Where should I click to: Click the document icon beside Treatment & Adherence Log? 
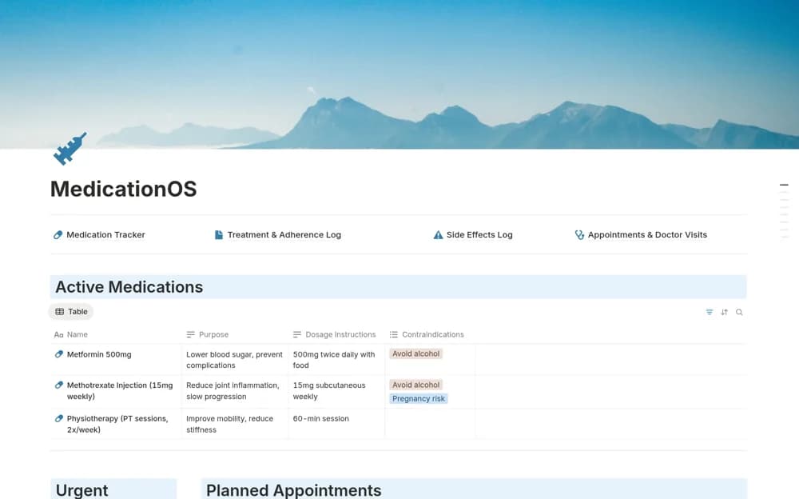(219, 234)
